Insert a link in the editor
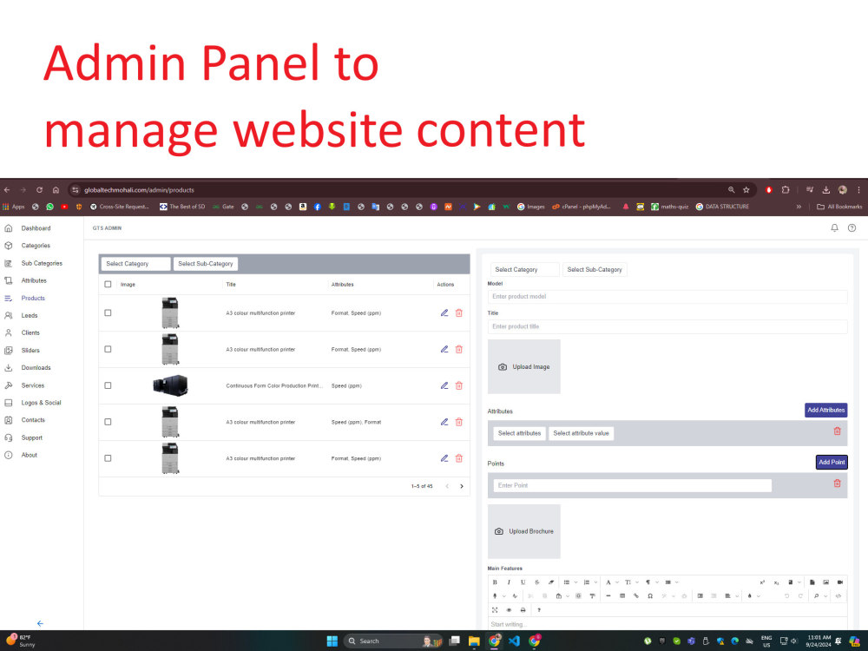 pyautogui.click(x=636, y=595)
